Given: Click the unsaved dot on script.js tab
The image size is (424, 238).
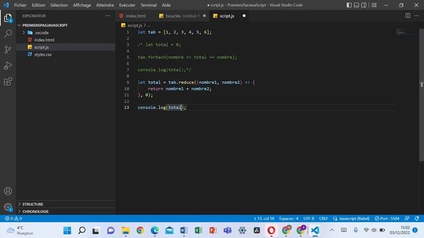Looking at the screenshot, I should tap(244, 16).
